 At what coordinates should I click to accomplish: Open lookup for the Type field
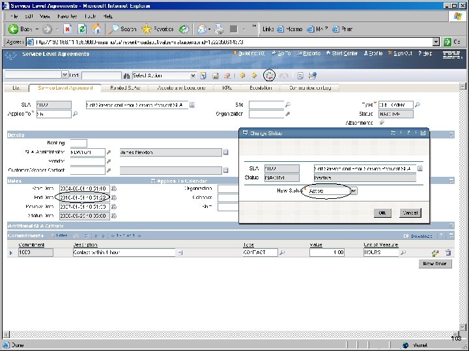pyautogui.click(x=418, y=105)
